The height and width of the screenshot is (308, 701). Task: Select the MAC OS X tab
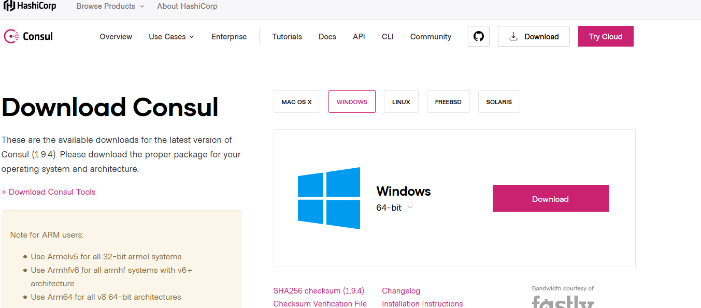coord(297,101)
